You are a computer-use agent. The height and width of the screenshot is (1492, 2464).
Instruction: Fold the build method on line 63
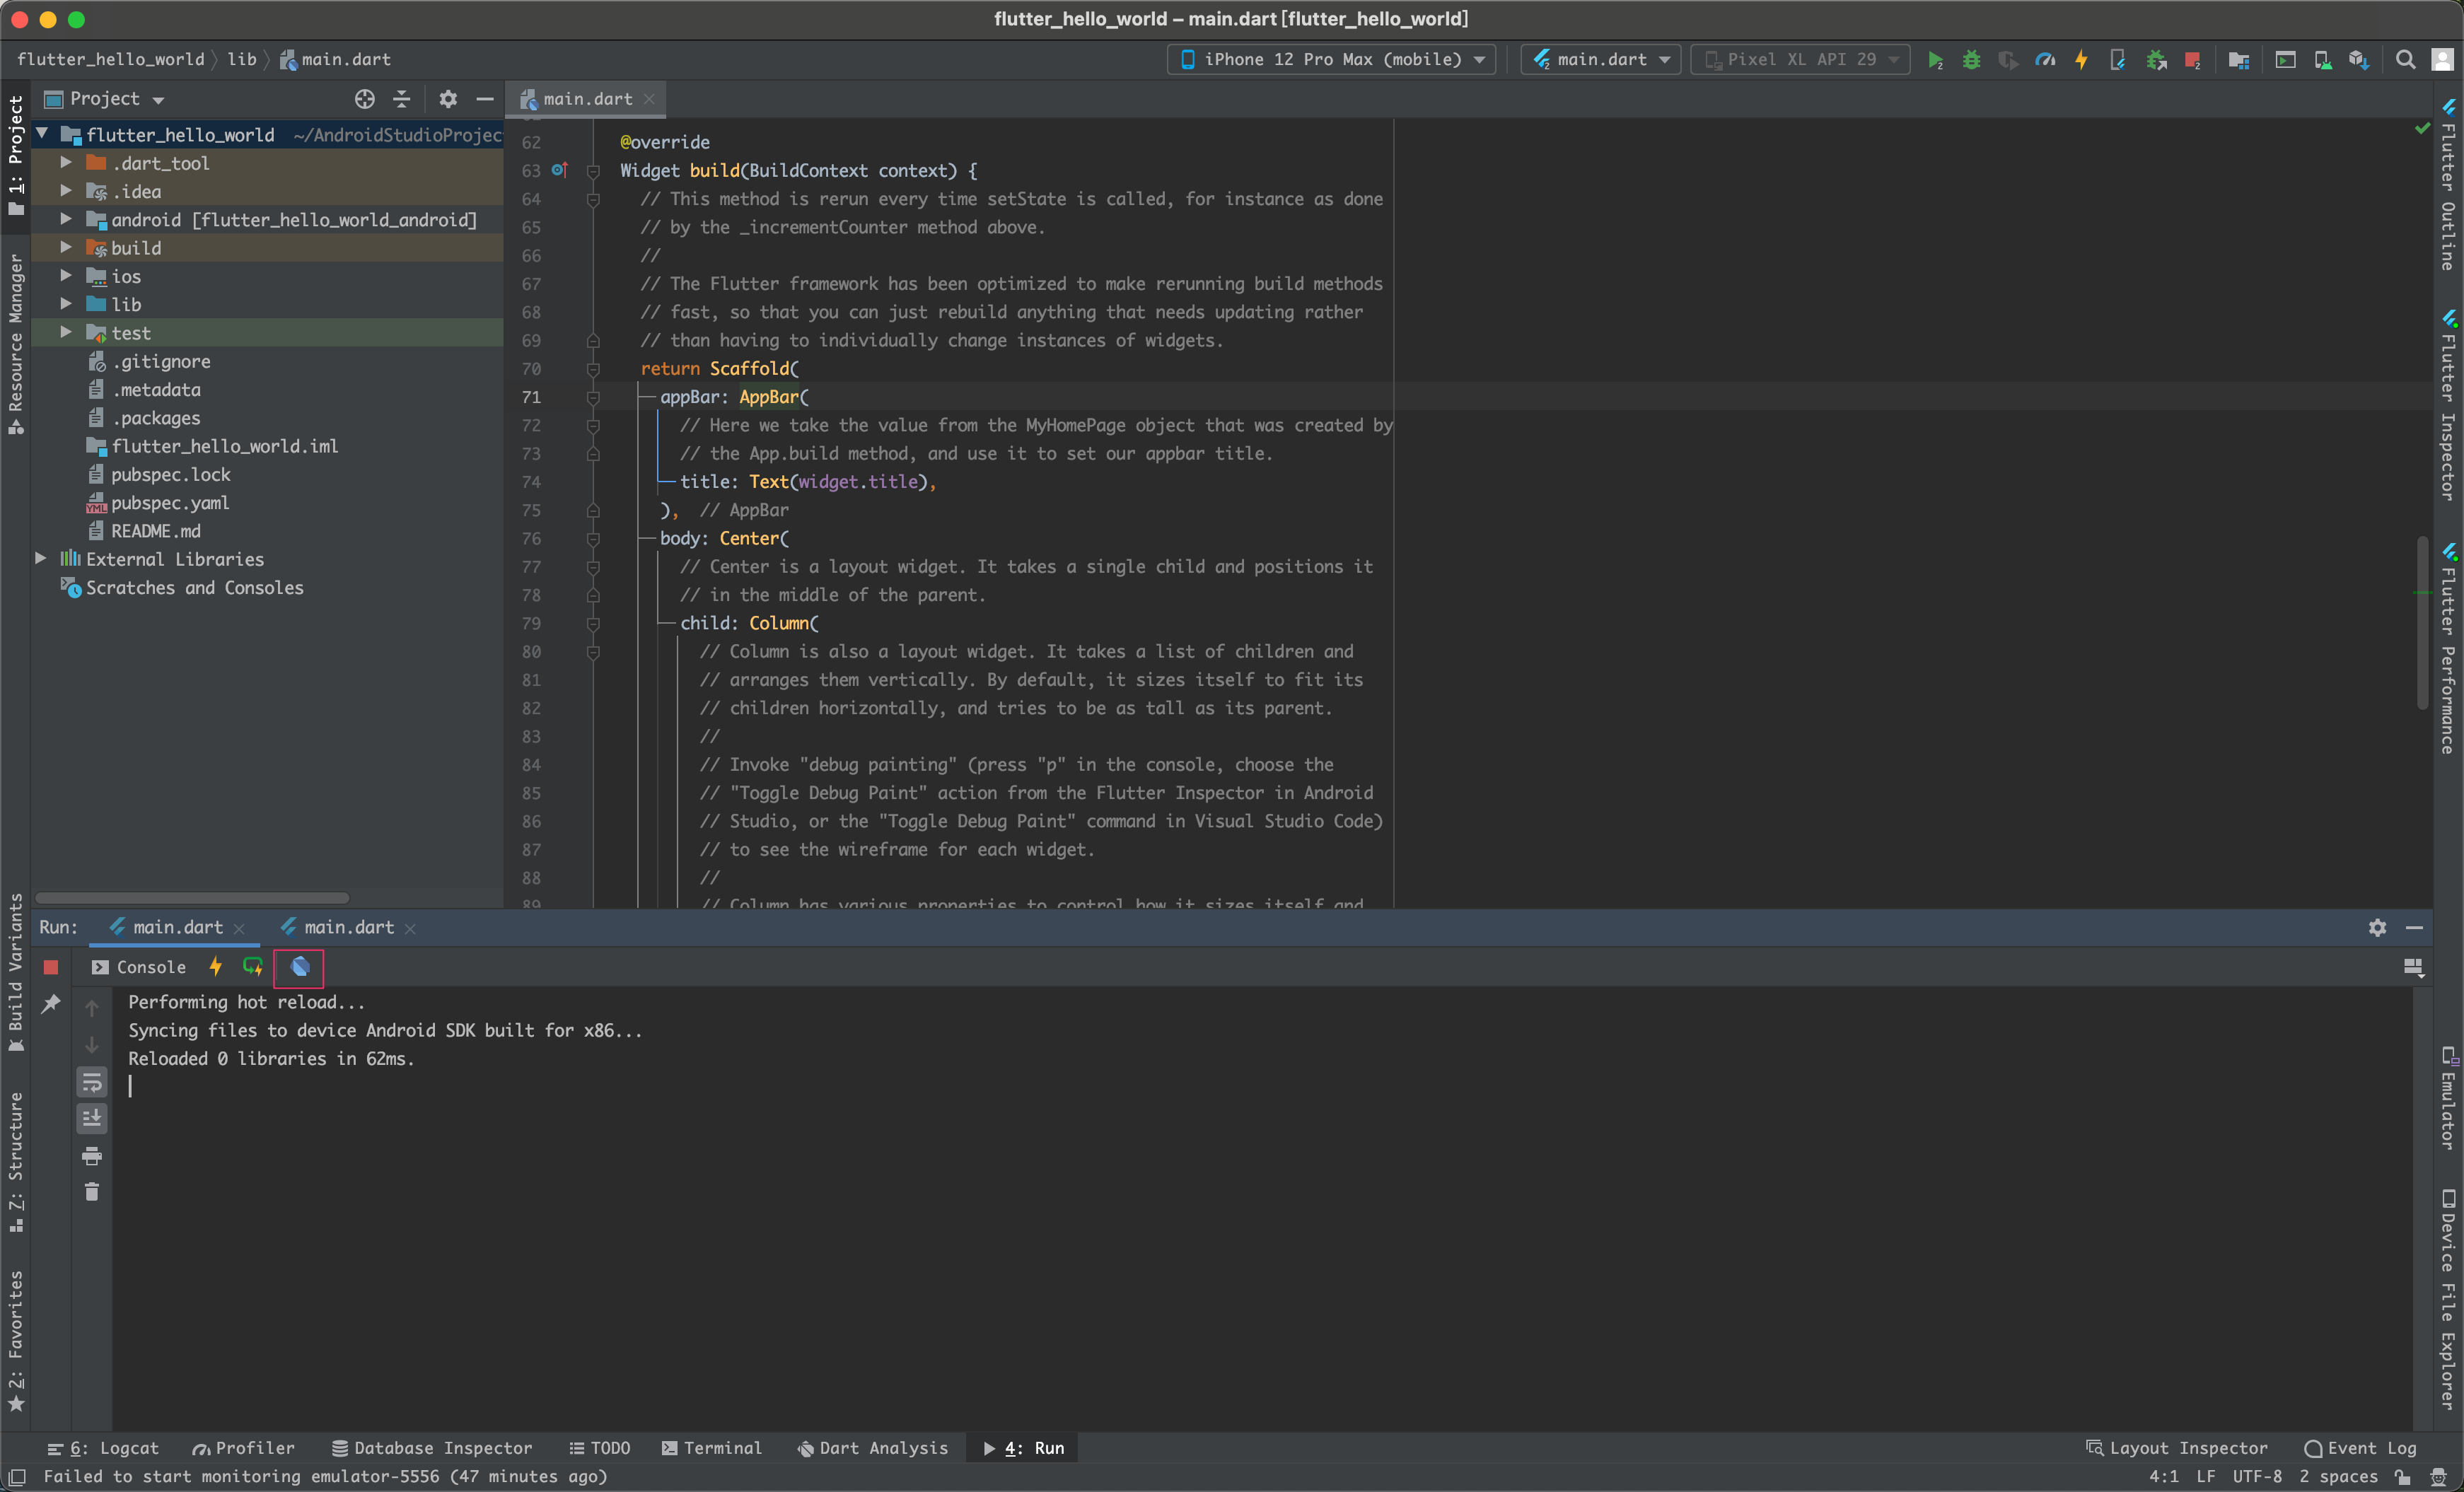593,171
